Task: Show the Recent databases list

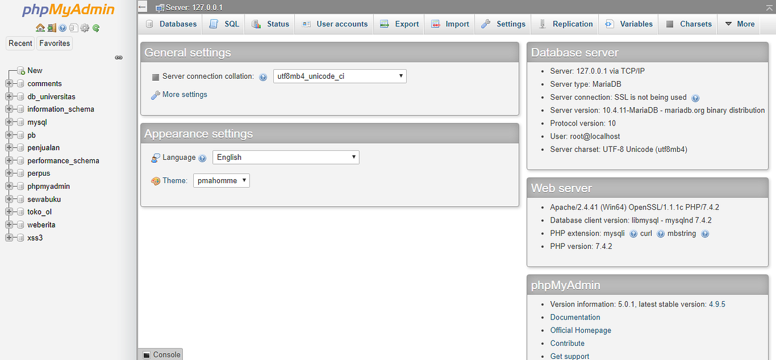Action: click(20, 43)
